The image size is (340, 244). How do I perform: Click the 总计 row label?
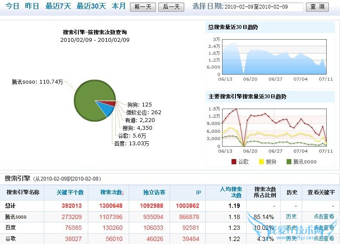pyautogui.click(x=10, y=206)
